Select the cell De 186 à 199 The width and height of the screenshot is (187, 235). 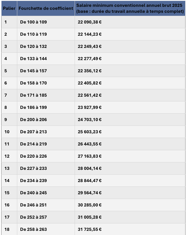coord(34,107)
